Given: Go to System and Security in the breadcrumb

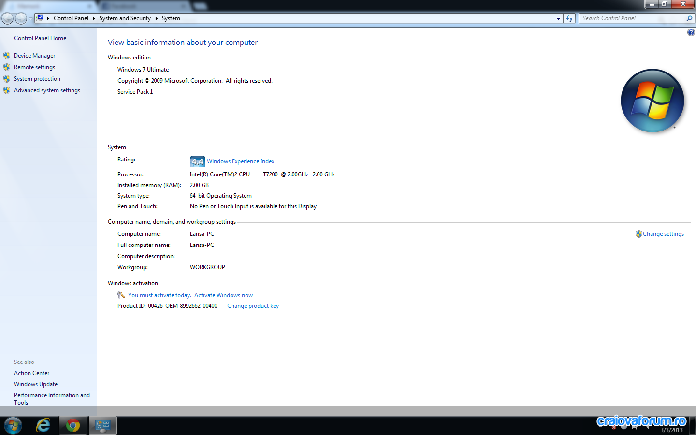Looking at the screenshot, I should coord(125,18).
